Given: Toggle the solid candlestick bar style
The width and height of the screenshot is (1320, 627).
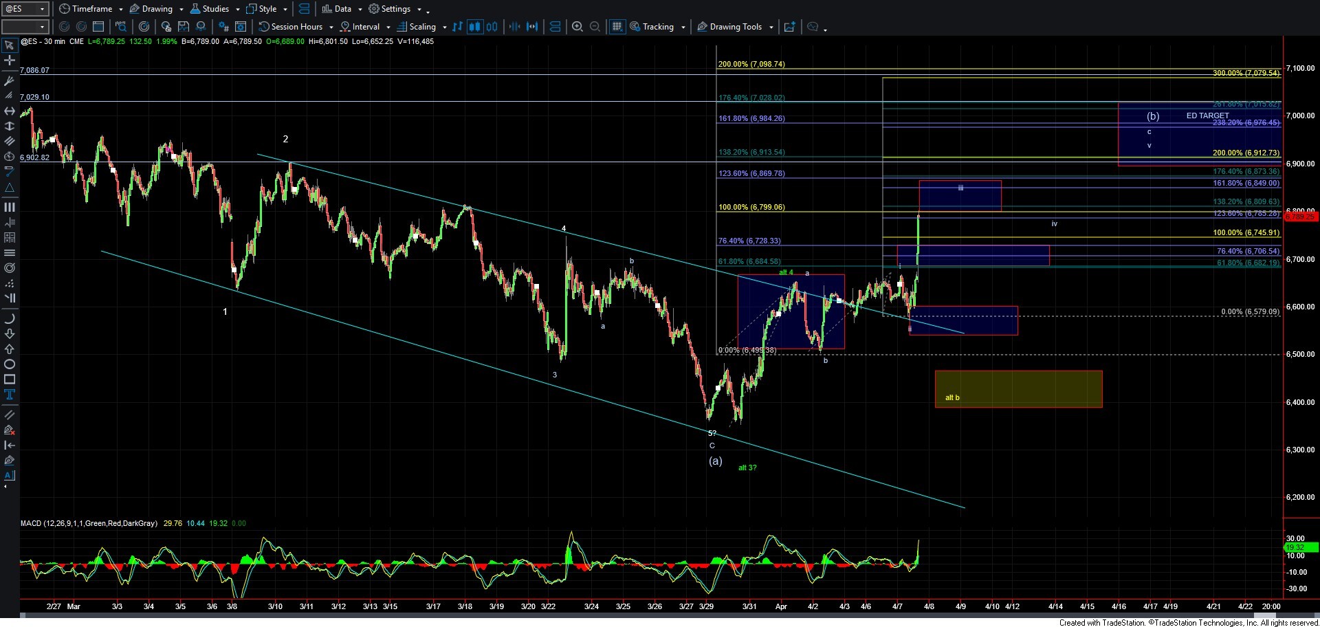Looking at the screenshot, I should (x=474, y=27).
